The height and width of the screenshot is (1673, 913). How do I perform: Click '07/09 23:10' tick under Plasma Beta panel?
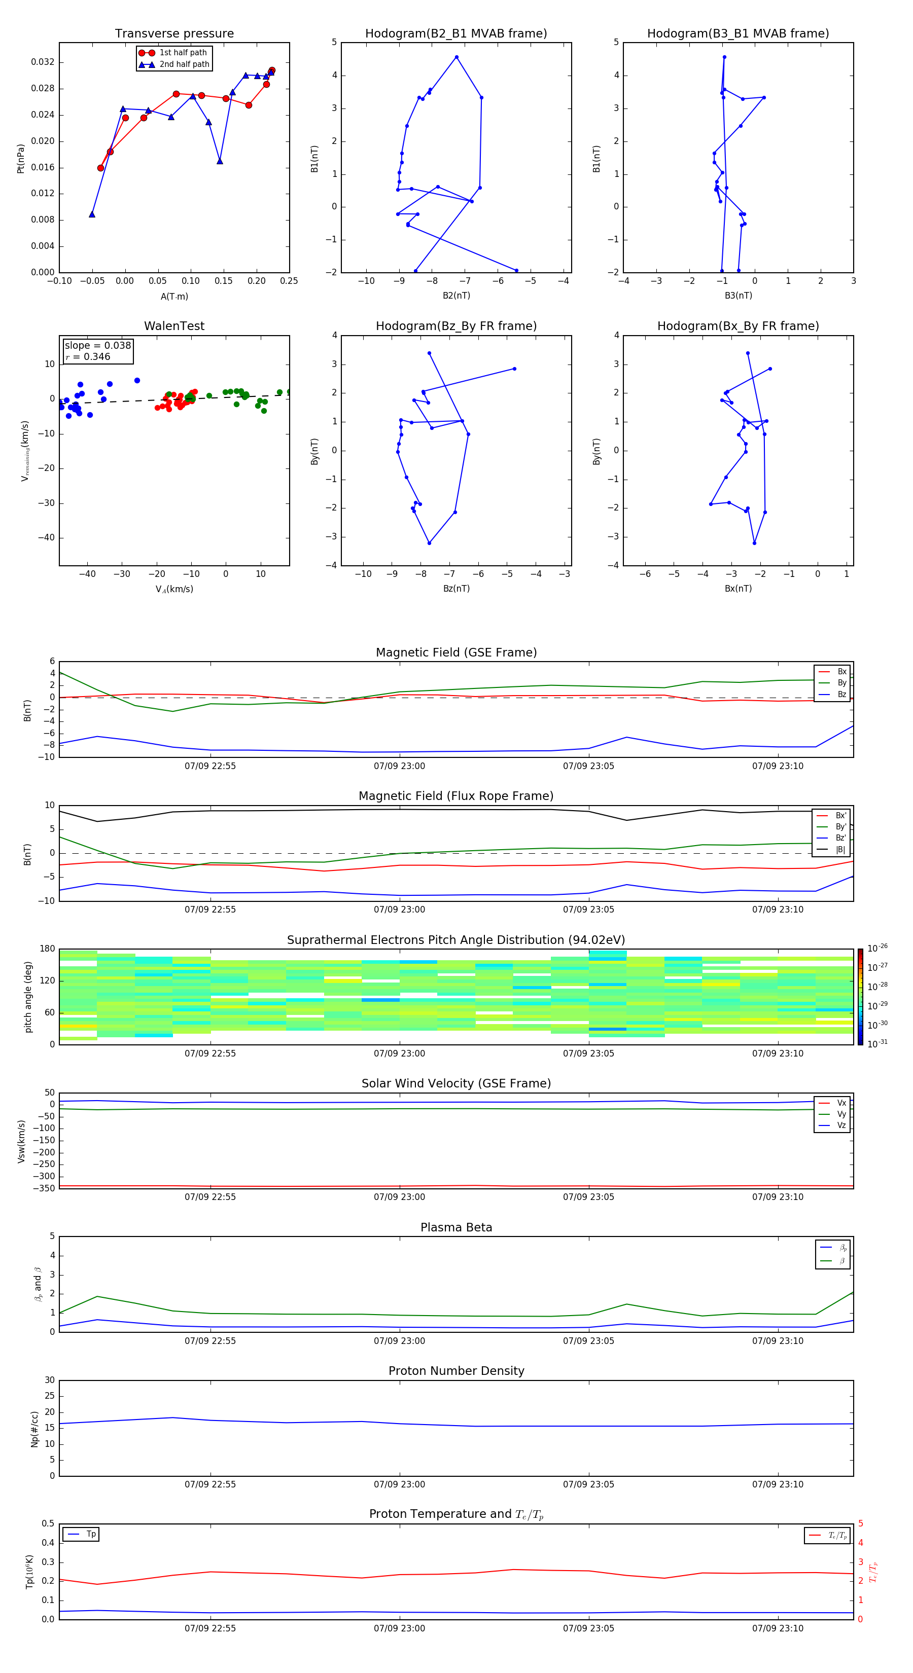[778, 1340]
